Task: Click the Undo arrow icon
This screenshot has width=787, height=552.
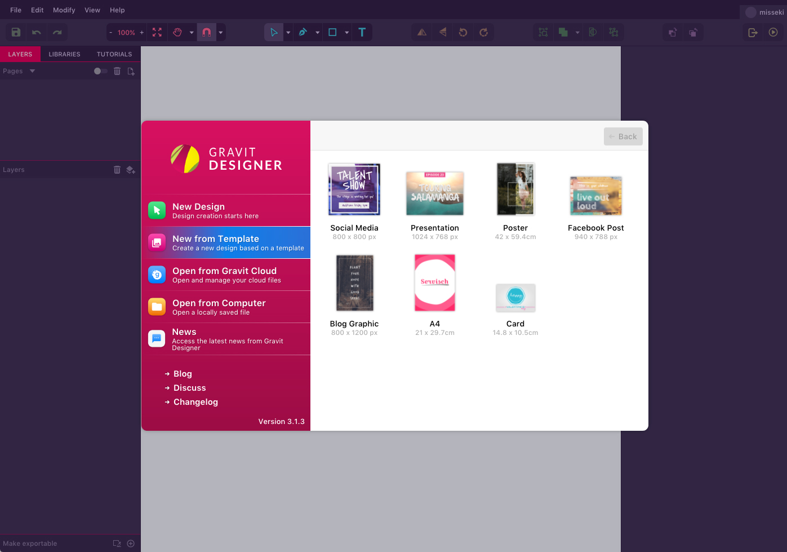Action: [37, 33]
